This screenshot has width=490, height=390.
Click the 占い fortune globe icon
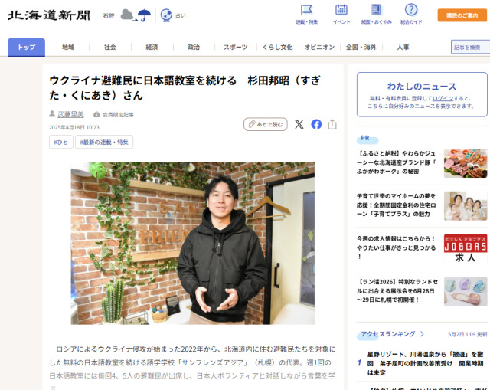166,15
